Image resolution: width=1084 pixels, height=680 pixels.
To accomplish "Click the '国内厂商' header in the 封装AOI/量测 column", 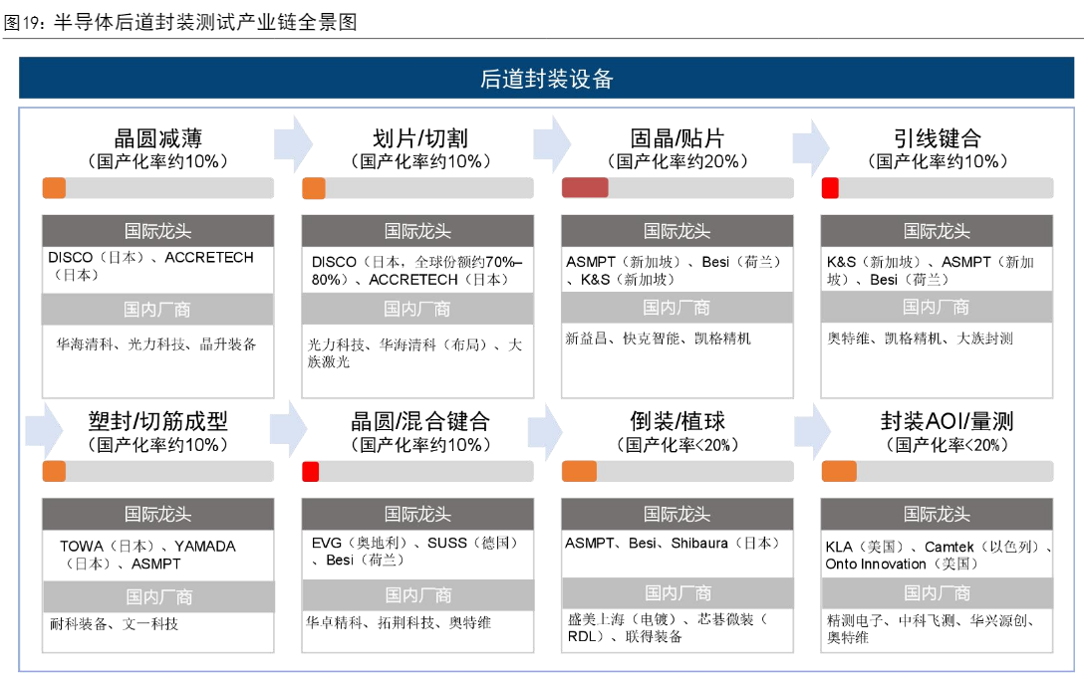I will (937, 593).
